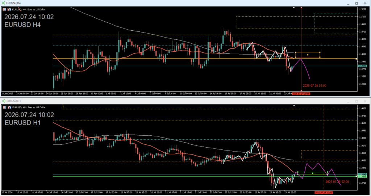Click center handle of green rectangle in H1 chart
The width and height of the screenshot is (371, 196).
(x=313, y=173)
